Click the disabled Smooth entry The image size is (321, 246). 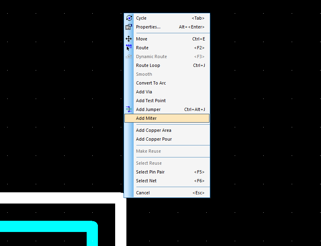pos(144,74)
